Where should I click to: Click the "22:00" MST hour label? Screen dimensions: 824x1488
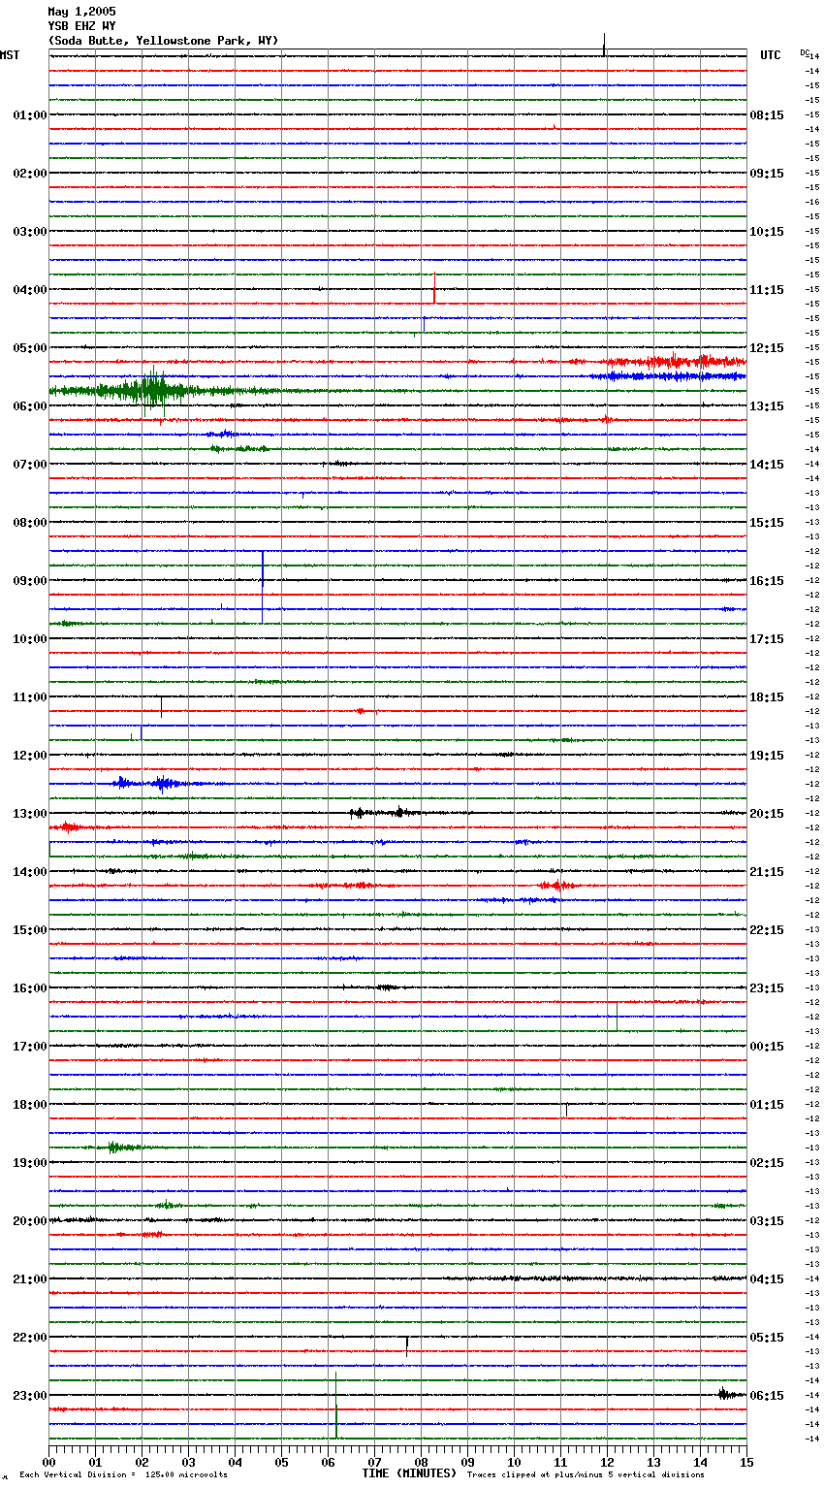point(30,1338)
